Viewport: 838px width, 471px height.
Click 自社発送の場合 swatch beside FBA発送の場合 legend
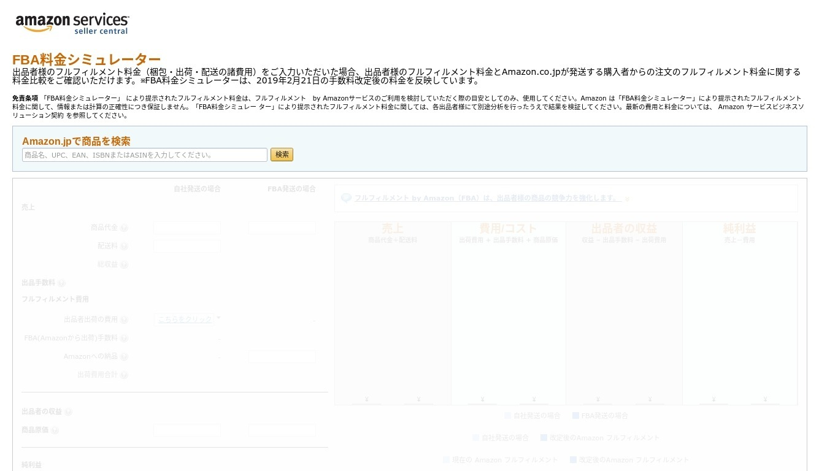[507, 416]
